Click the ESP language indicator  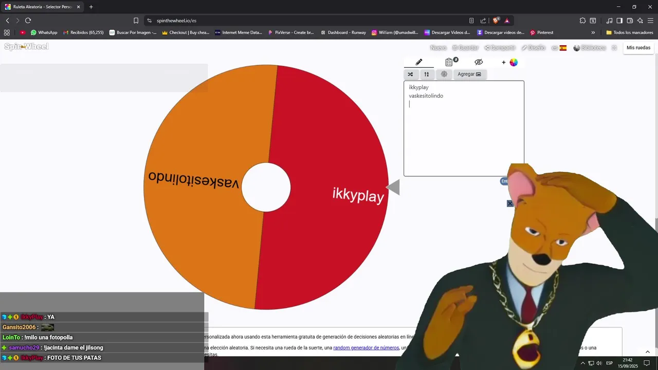(610, 363)
